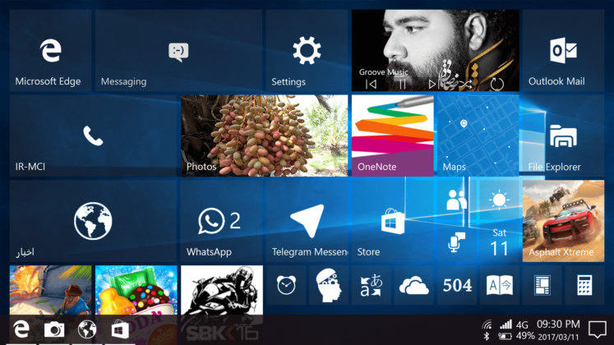Click the Bluetooth status icon
The height and width of the screenshot is (345, 614).
(487, 336)
